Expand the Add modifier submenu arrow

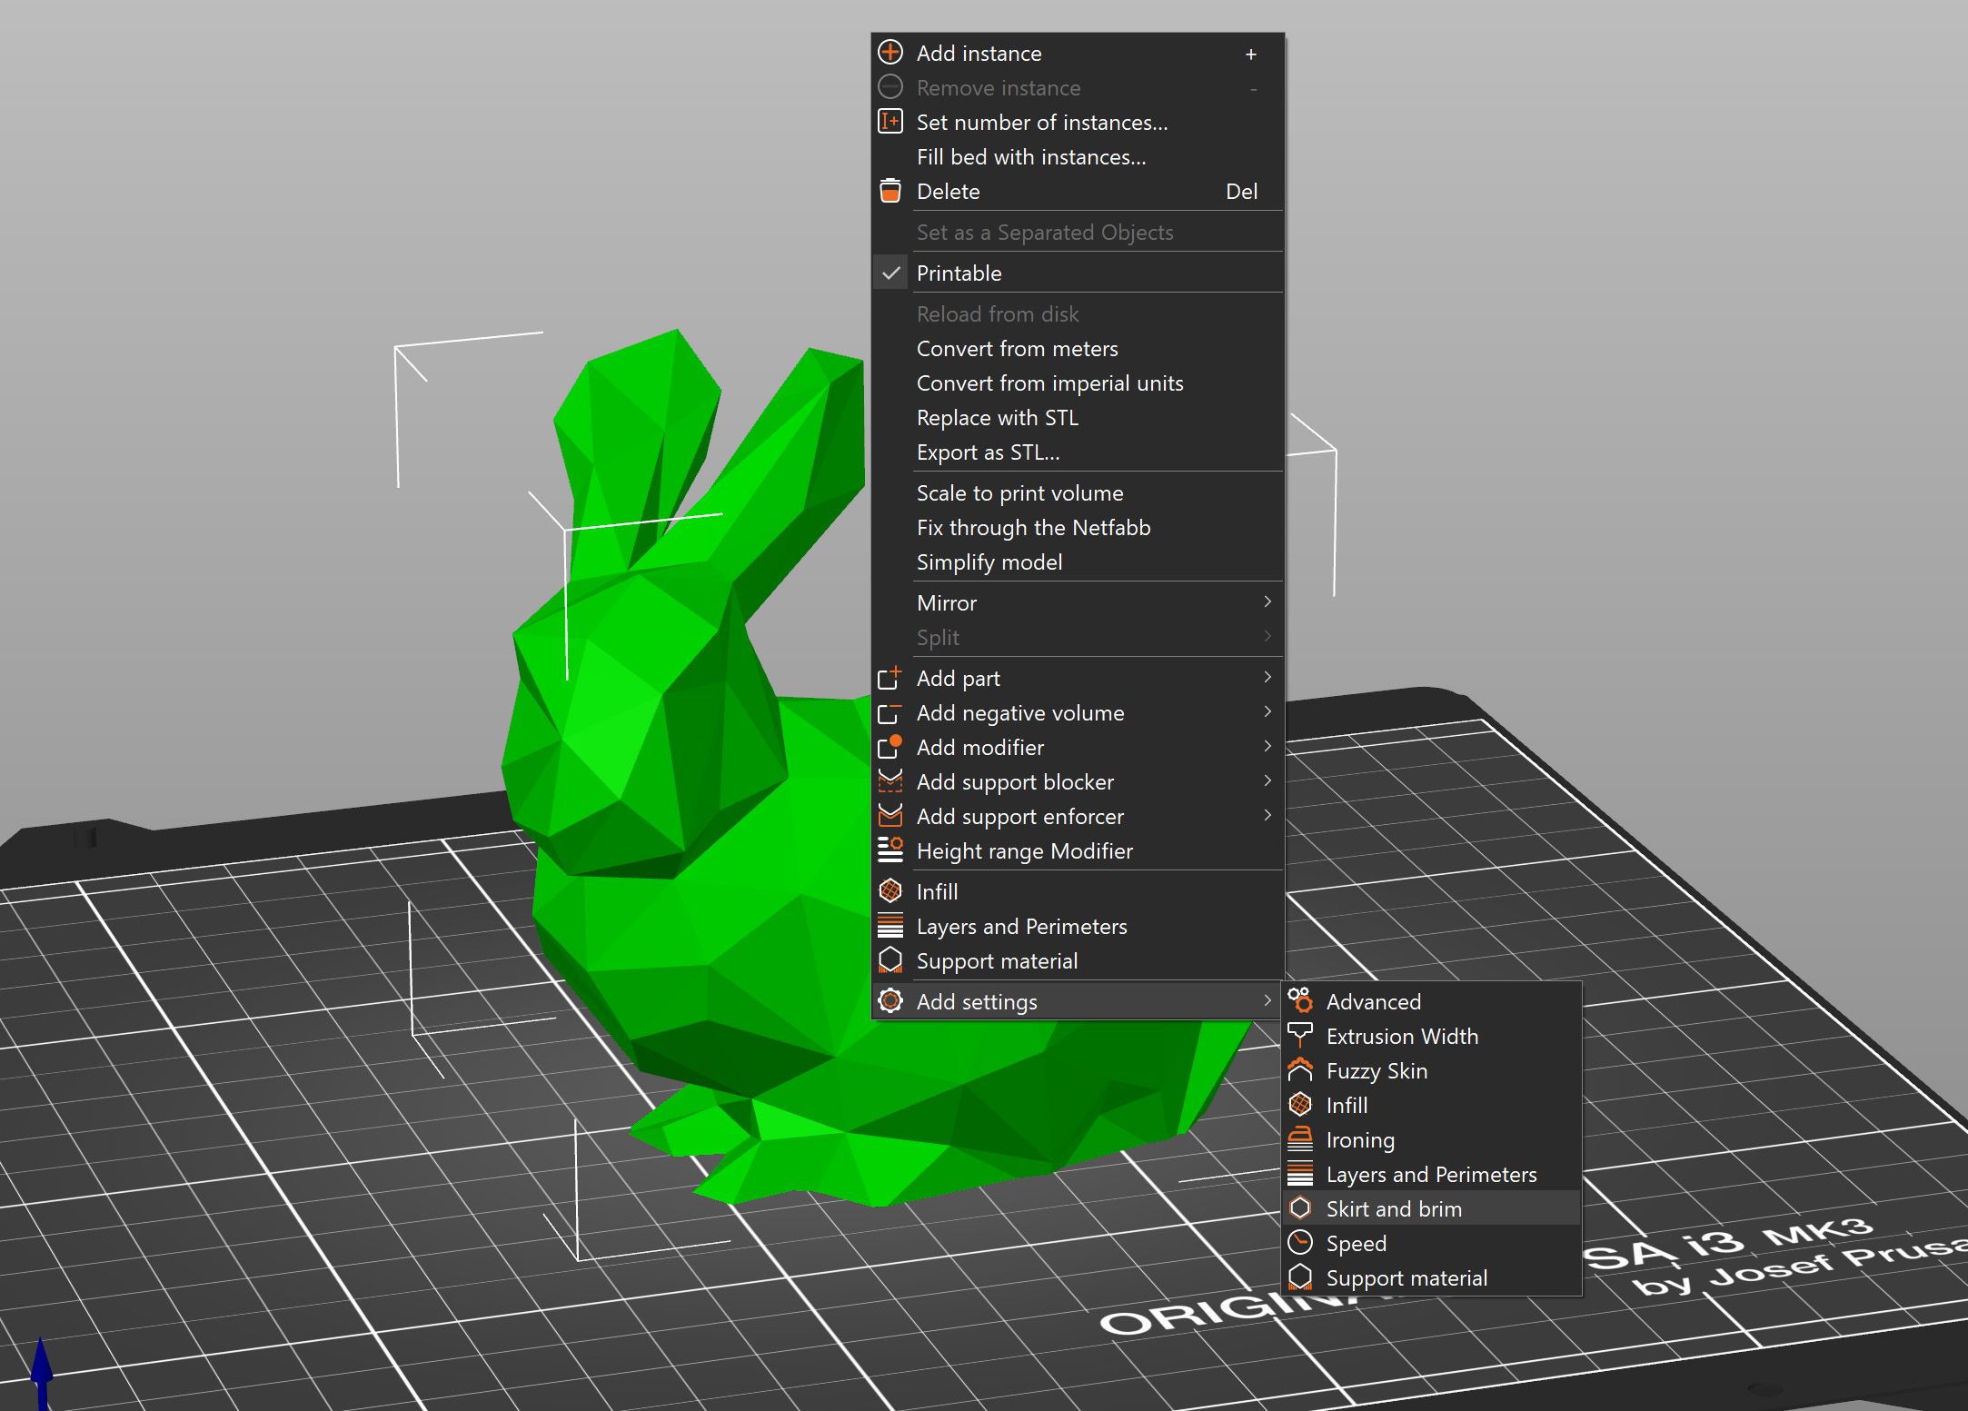pyautogui.click(x=1267, y=747)
